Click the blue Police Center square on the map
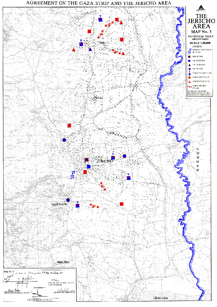Image resolution: width=217 pixels, height=307 pixels. (x=89, y=167)
